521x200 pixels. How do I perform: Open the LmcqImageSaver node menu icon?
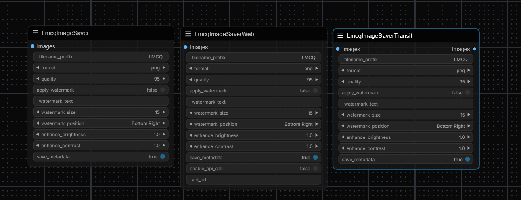[x=35, y=33]
